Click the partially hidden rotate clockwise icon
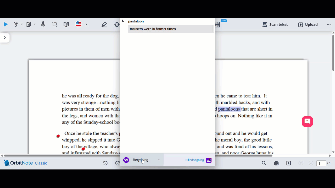 (118, 163)
